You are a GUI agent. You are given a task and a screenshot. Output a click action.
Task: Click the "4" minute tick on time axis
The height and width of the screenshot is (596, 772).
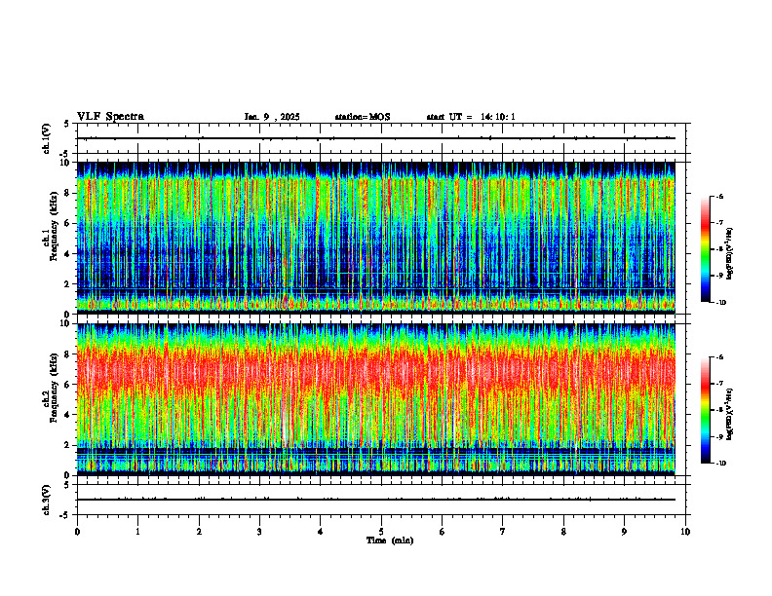coord(321,532)
